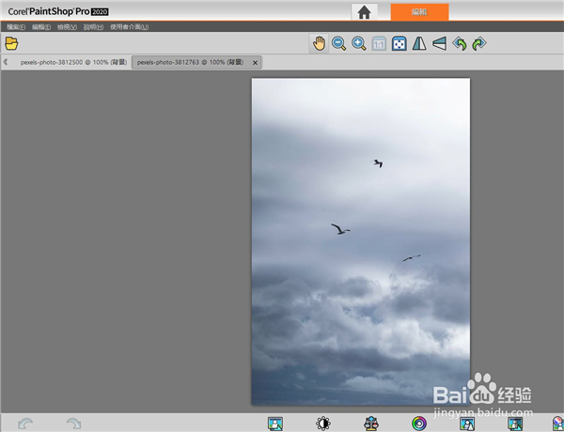564x432 pixels.
Task: Click the Zoom out magnifier icon
Action: coord(338,43)
